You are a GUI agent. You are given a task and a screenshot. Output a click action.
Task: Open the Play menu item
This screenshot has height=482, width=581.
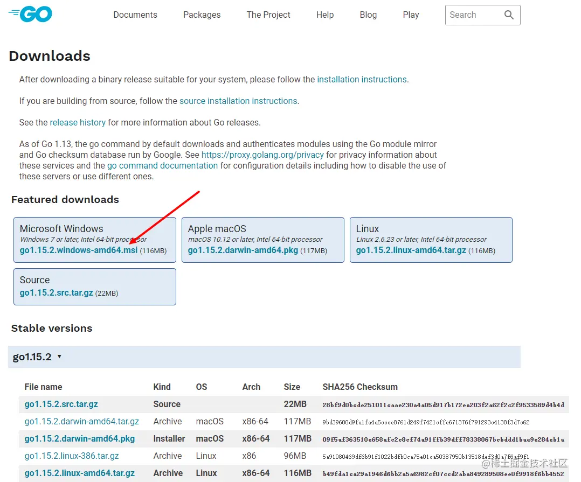click(x=411, y=15)
